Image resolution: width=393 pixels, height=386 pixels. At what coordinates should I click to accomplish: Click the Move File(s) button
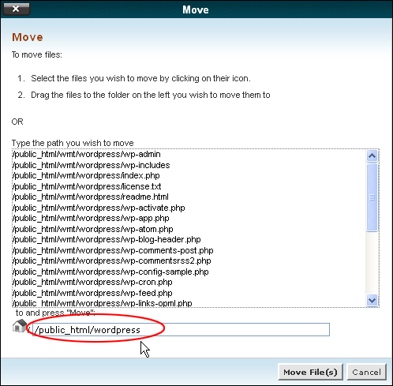click(310, 372)
